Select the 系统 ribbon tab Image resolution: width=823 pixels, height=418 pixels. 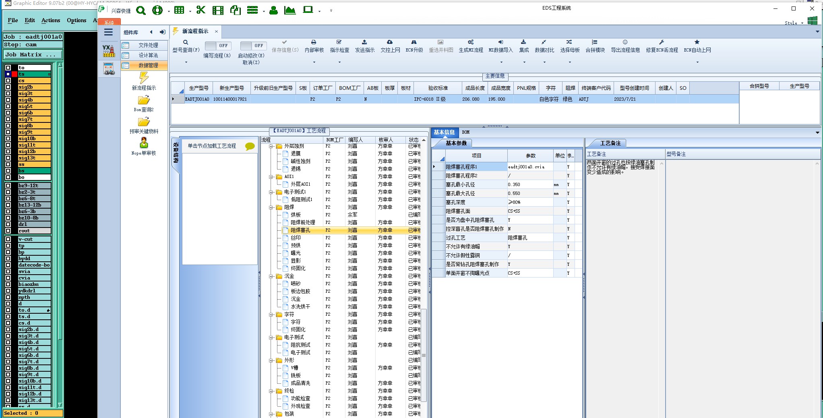[109, 23]
